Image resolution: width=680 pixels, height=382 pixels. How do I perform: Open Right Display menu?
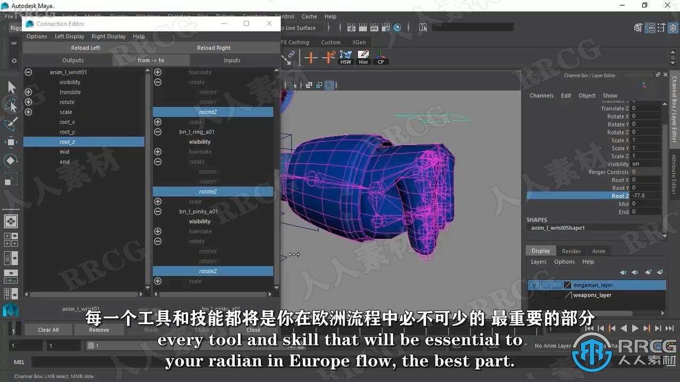[108, 36]
